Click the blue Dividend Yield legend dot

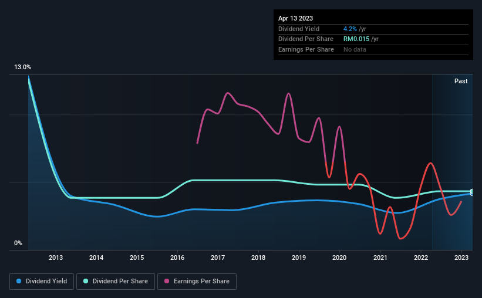pos(19,281)
